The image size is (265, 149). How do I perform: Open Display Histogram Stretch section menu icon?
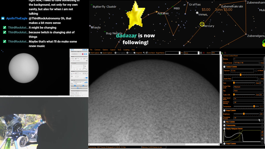(262, 129)
